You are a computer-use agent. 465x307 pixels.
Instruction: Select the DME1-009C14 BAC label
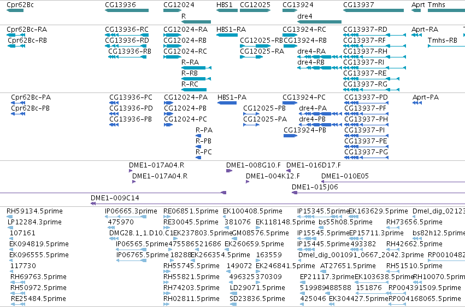tap(115, 198)
